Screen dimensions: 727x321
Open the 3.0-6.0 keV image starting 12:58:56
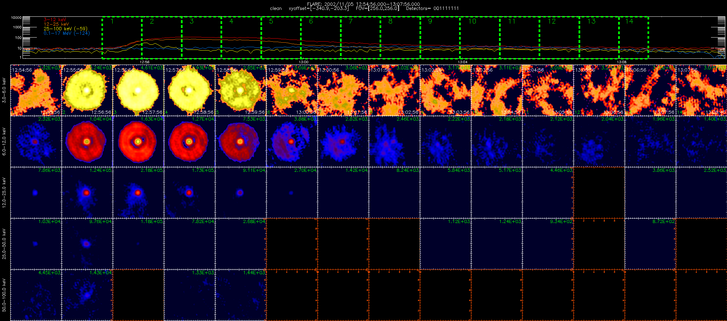[241, 90]
